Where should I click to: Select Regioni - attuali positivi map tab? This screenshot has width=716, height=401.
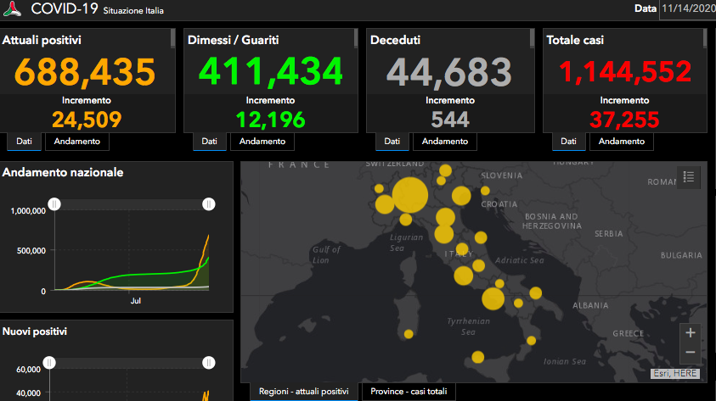click(304, 392)
